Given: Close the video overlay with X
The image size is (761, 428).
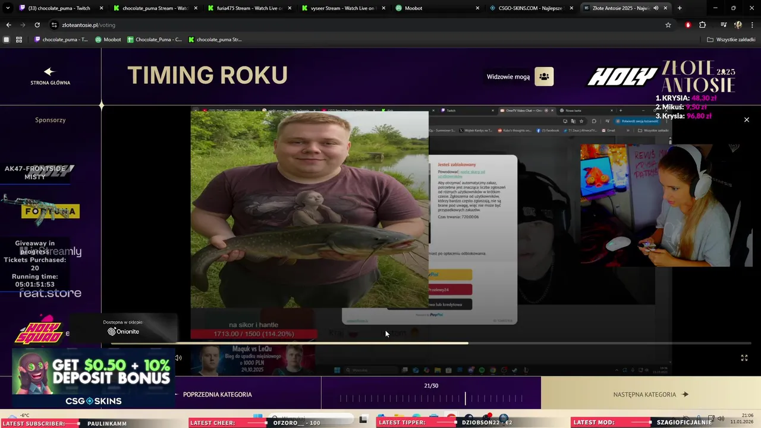Looking at the screenshot, I should [747, 119].
